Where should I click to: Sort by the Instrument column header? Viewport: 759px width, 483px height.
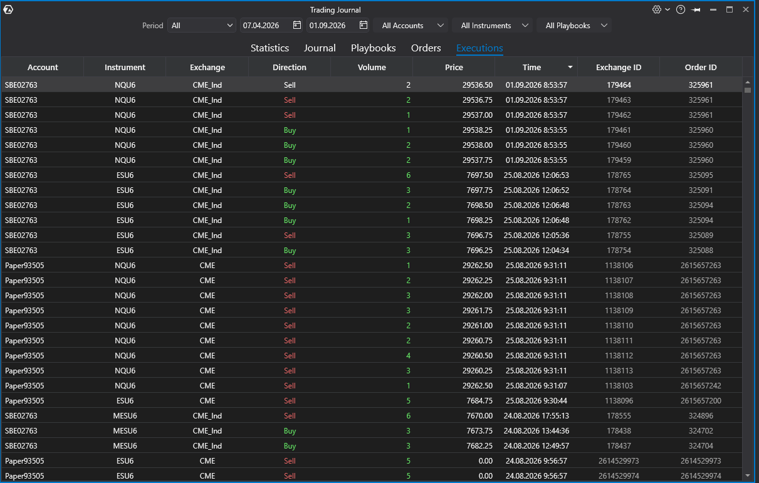[x=125, y=67]
